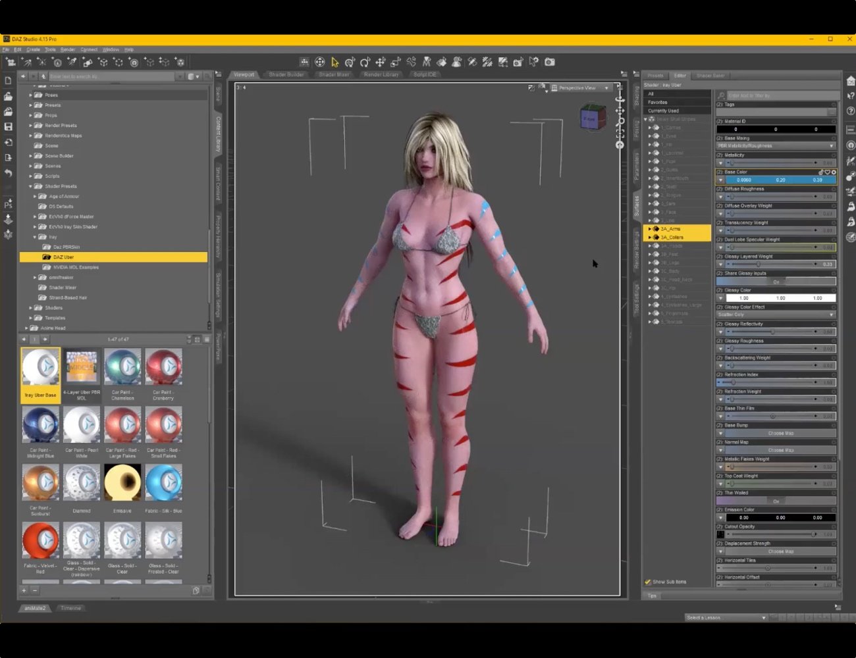Click Choose Map under Displacement Strength

pos(780,551)
